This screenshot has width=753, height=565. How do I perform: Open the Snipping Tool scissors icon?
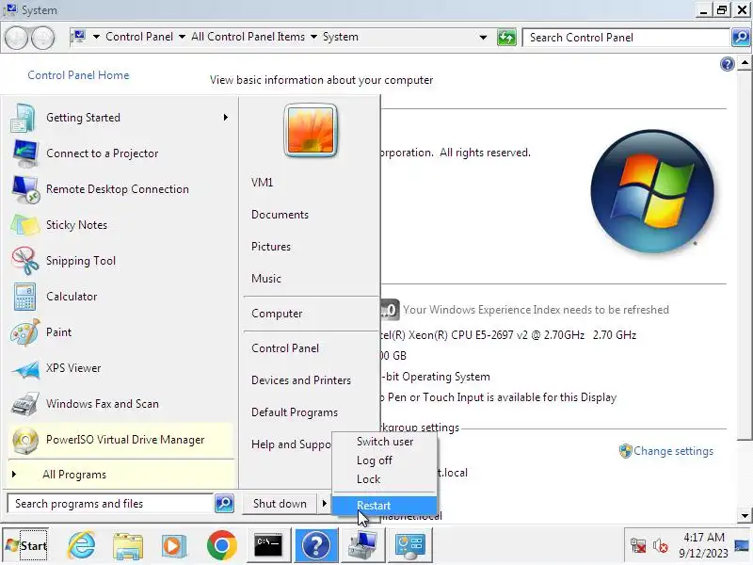pyautogui.click(x=25, y=261)
